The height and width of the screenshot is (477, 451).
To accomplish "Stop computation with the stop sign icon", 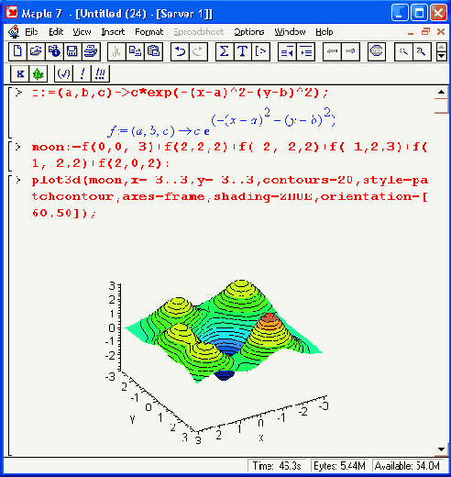I will [x=376, y=51].
